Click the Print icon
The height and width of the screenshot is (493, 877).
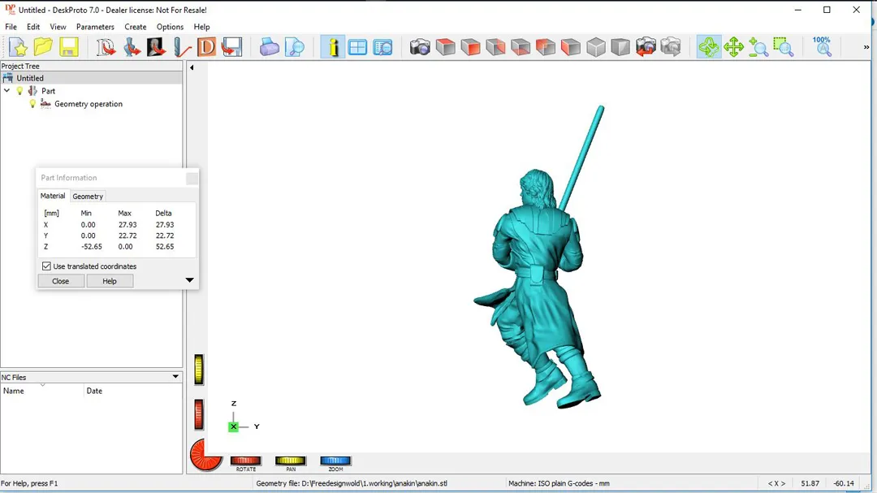pyautogui.click(x=269, y=48)
